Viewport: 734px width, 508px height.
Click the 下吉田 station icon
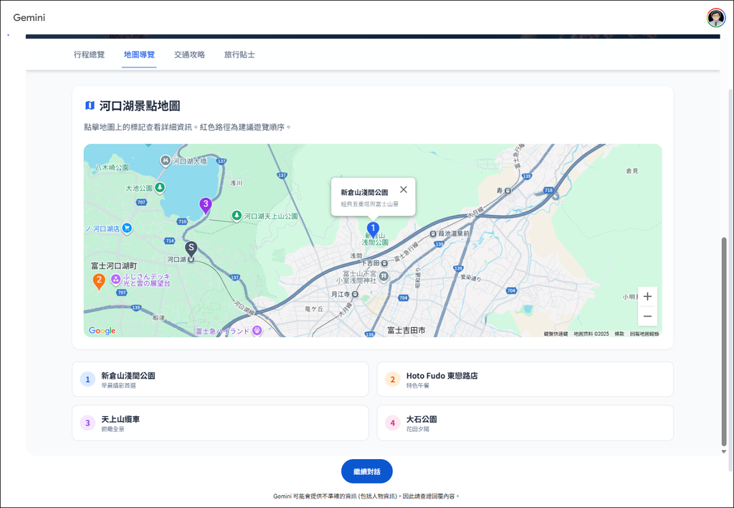click(384, 263)
